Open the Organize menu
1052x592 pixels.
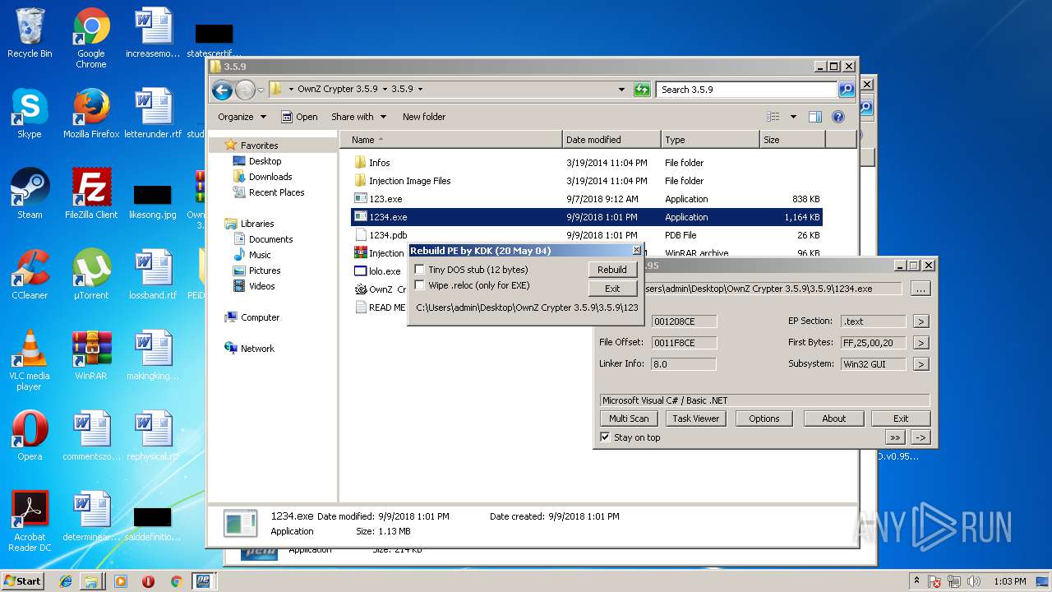(x=242, y=117)
